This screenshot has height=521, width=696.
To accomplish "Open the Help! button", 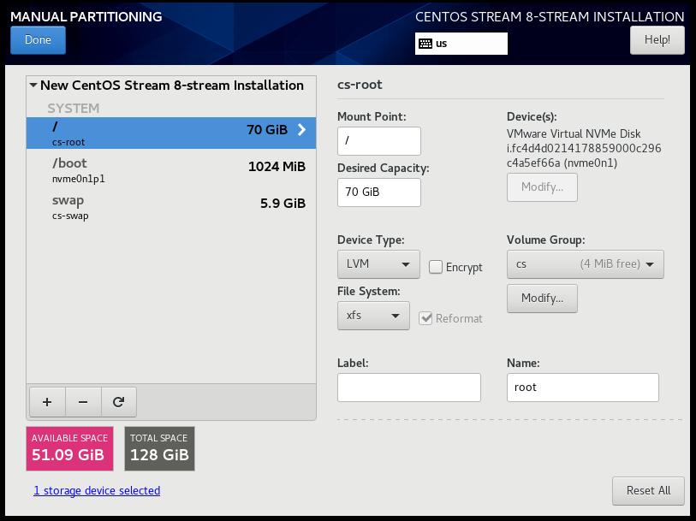I will click(657, 40).
